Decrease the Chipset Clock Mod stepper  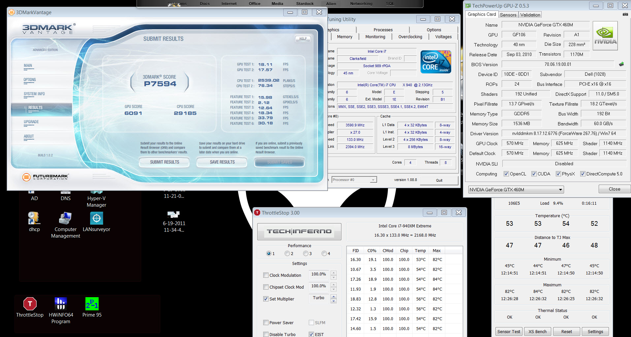[333, 289]
